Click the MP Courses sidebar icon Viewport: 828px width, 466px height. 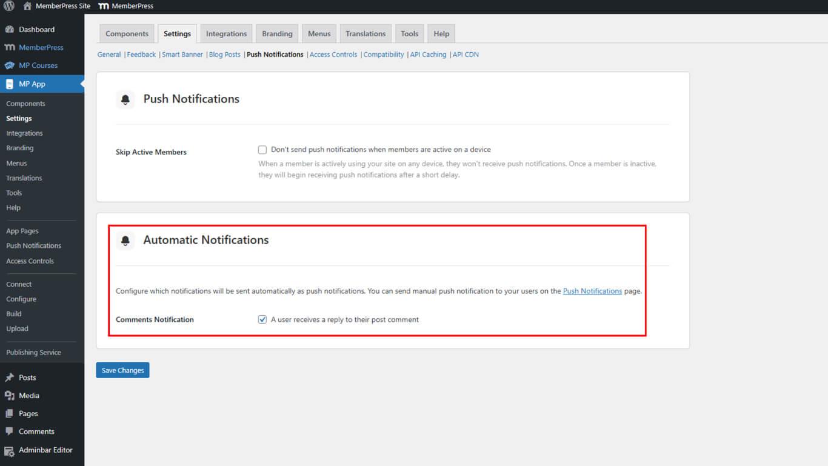(10, 65)
